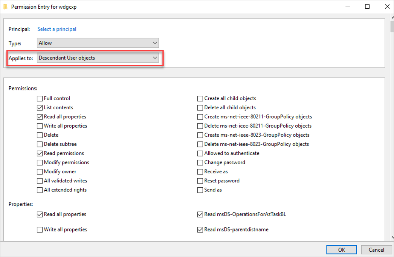
Task: Enable Delete ms-net-ieee-80211-GroupPolicy objects
Action: coord(200,126)
